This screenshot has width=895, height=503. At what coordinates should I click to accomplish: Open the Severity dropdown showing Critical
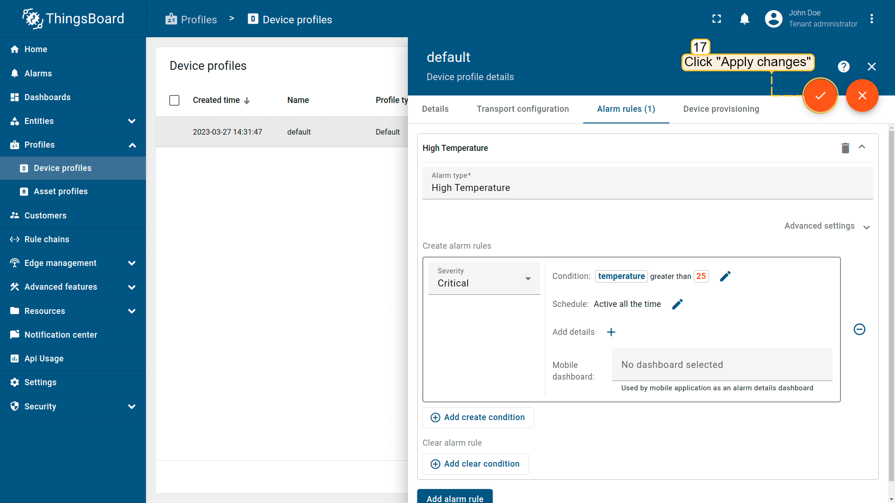484,279
